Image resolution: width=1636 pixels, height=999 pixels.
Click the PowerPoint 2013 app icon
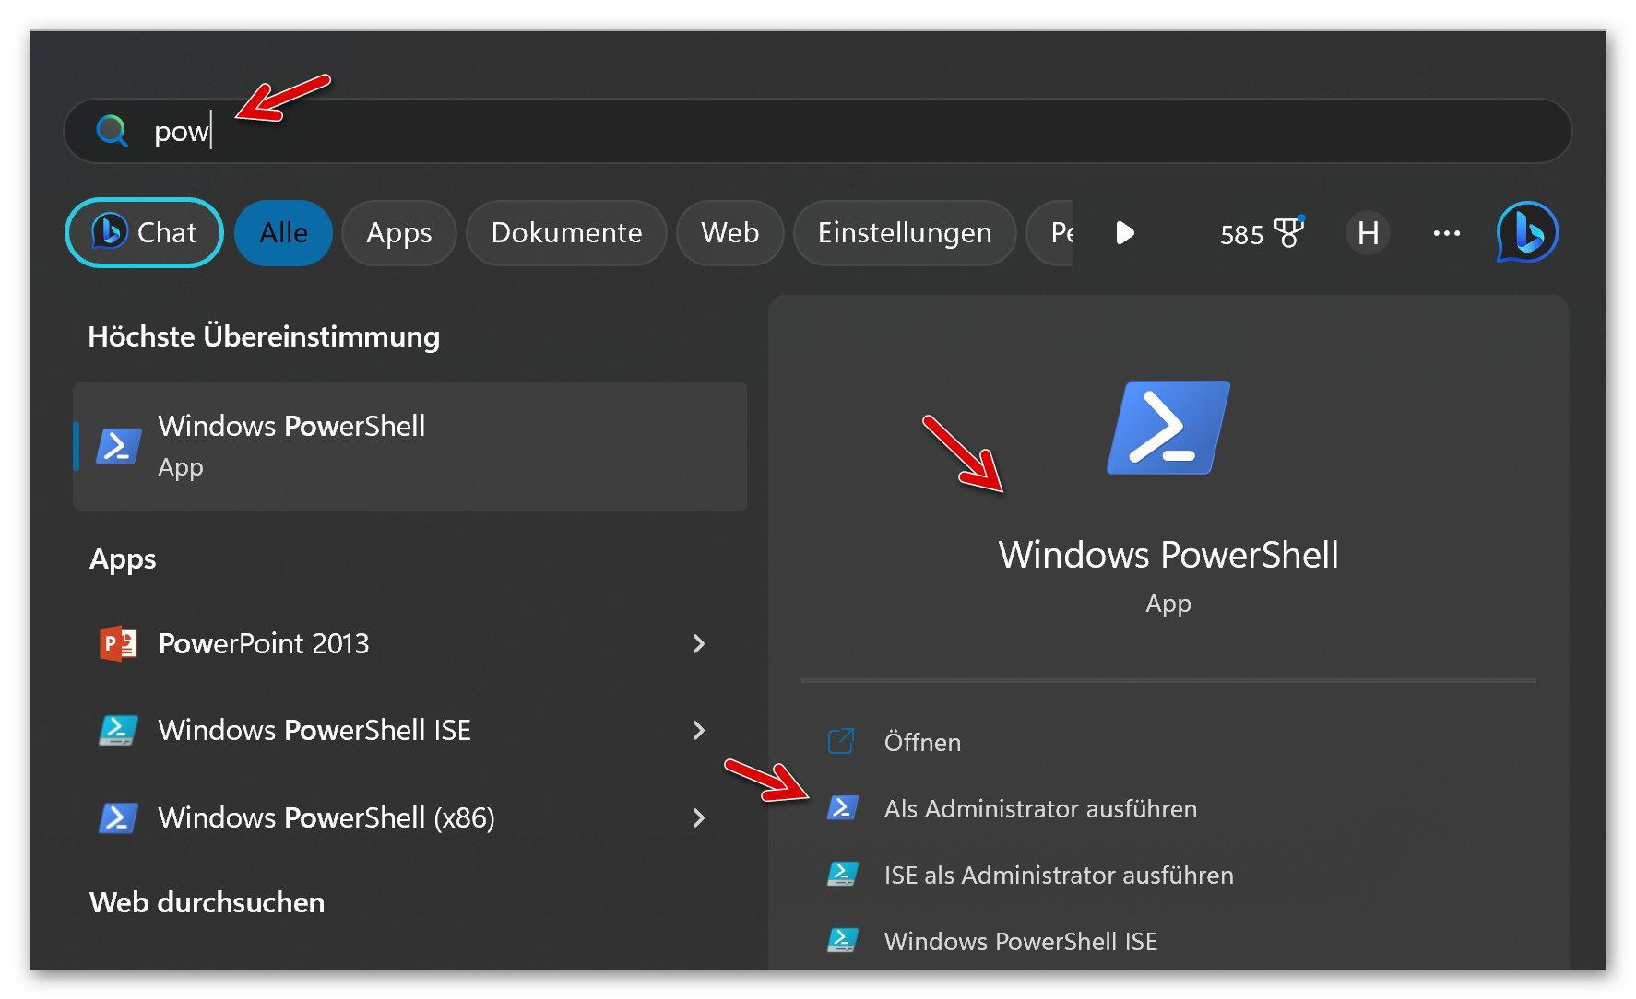point(118,643)
